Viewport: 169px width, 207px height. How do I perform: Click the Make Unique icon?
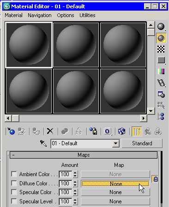[79, 131]
